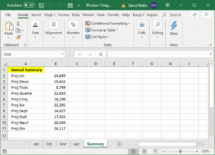Click the Insert Function fx icon
Image resolution: width=215 pixels, height=155 pixels.
coord(101,54)
